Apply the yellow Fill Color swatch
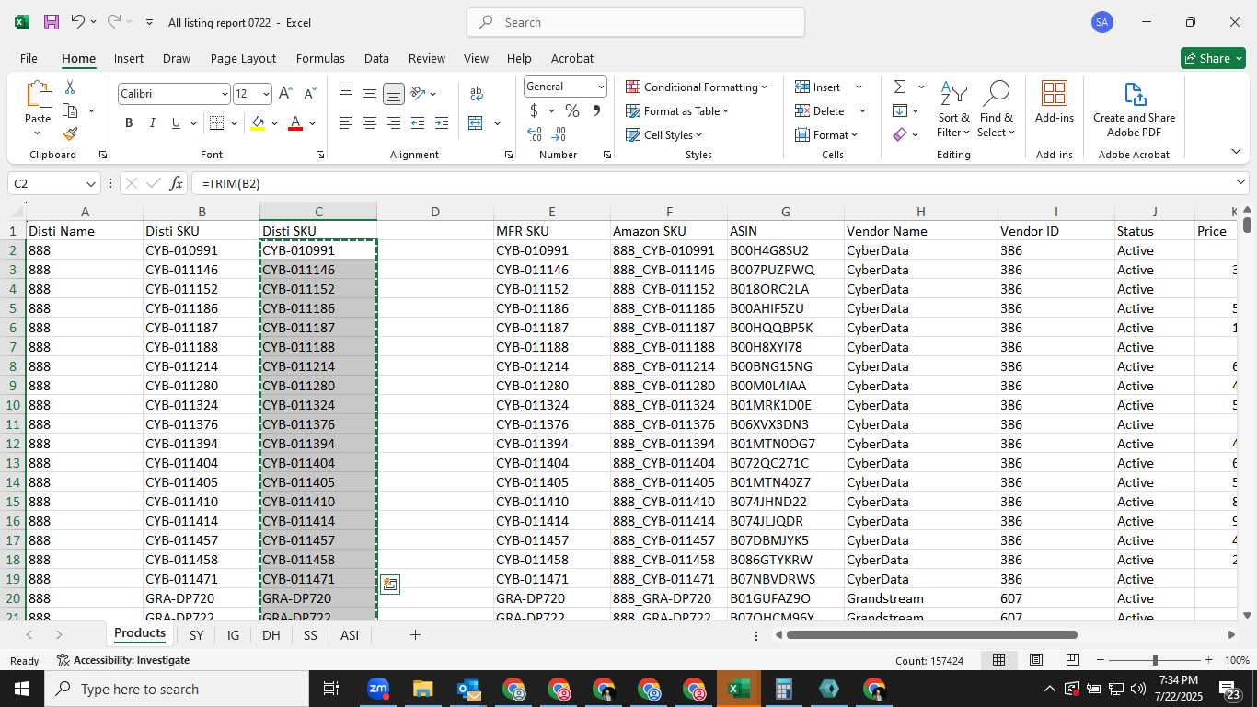The height and width of the screenshot is (707, 1257). point(259,123)
